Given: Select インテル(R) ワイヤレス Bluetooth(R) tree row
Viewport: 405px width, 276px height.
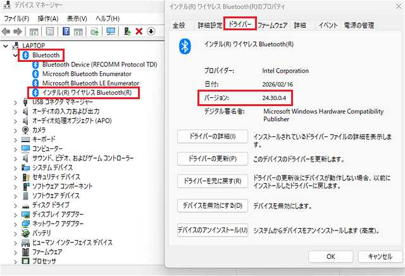Looking at the screenshot, I should tap(82, 92).
